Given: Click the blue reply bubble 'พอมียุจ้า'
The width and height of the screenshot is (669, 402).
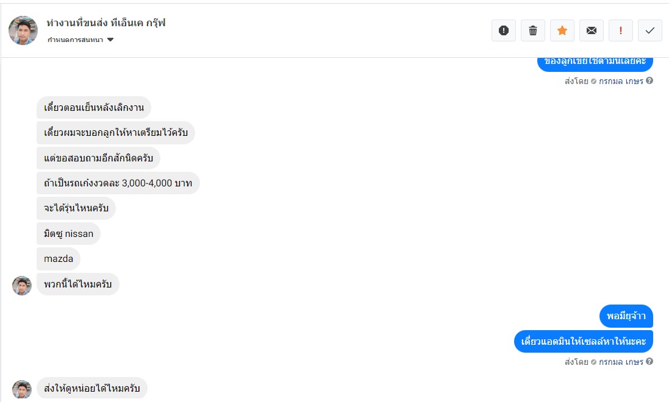Looking at the screenshot, I should click(626, 316).
